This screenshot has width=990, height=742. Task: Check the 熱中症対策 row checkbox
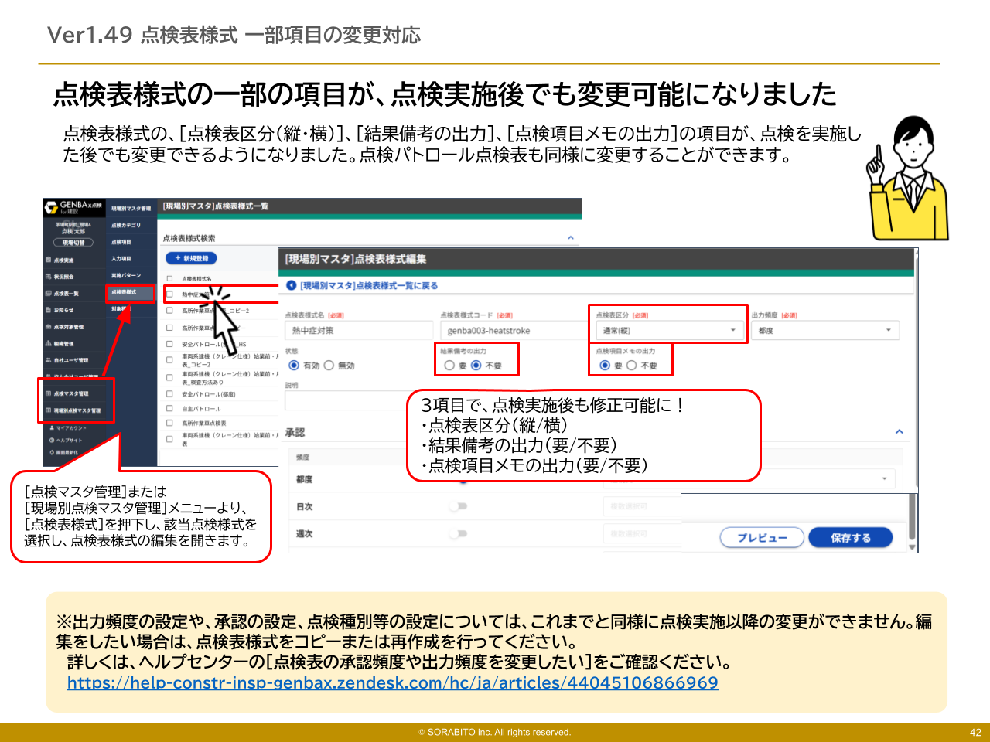point(169,294)
